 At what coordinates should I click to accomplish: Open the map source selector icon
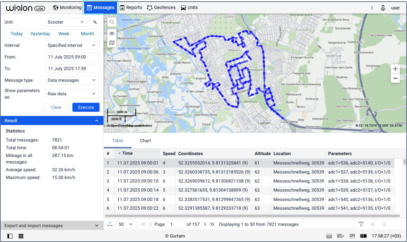tap(112, 43)
